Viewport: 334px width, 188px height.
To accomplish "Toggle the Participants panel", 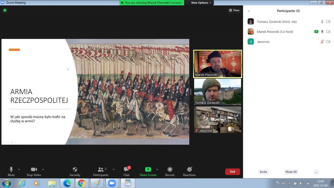I will [100, 171].
